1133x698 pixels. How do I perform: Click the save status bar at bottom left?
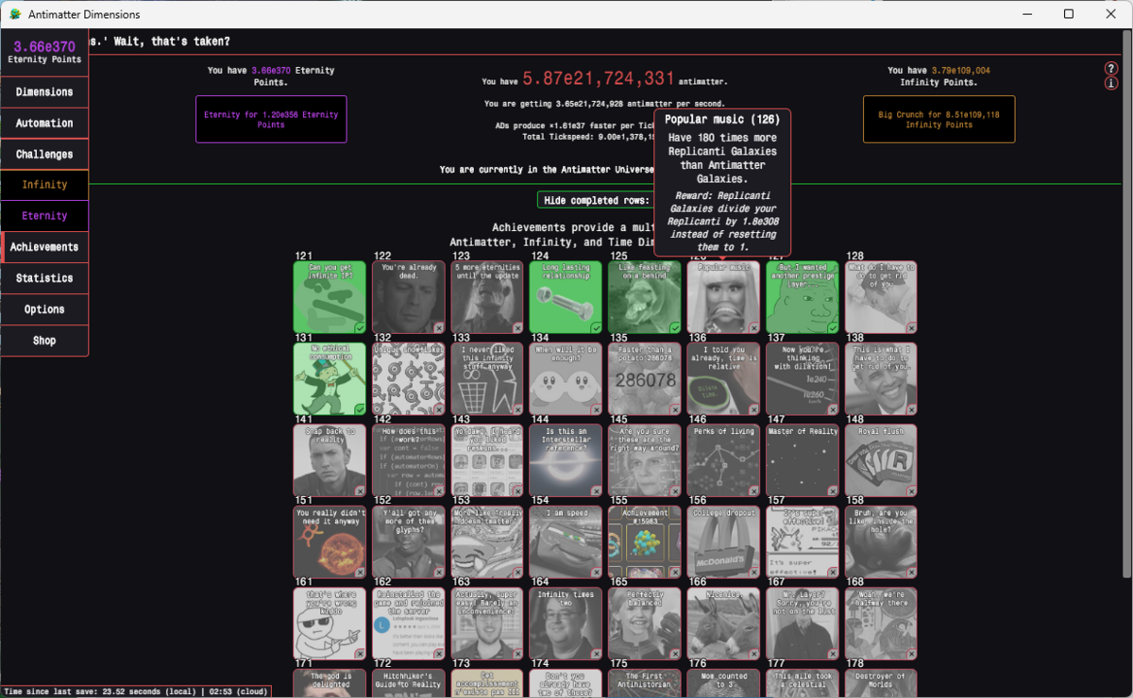click(x=136, y=691)
